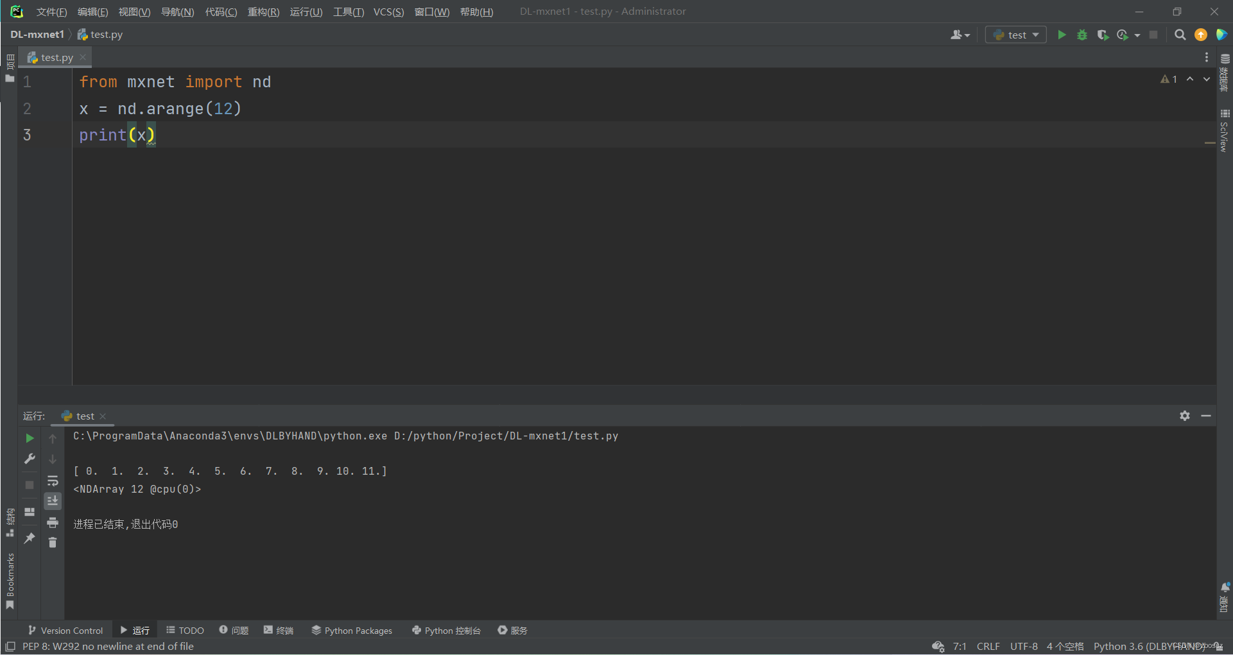Open run configuration wrench settings

(x=30, y=459)
